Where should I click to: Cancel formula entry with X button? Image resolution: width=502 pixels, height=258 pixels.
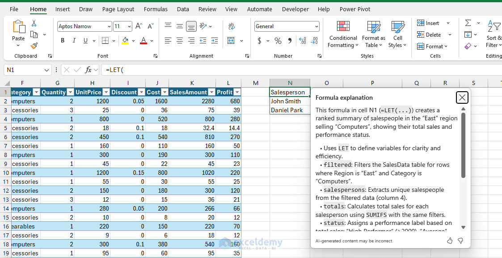pos(67,70)
